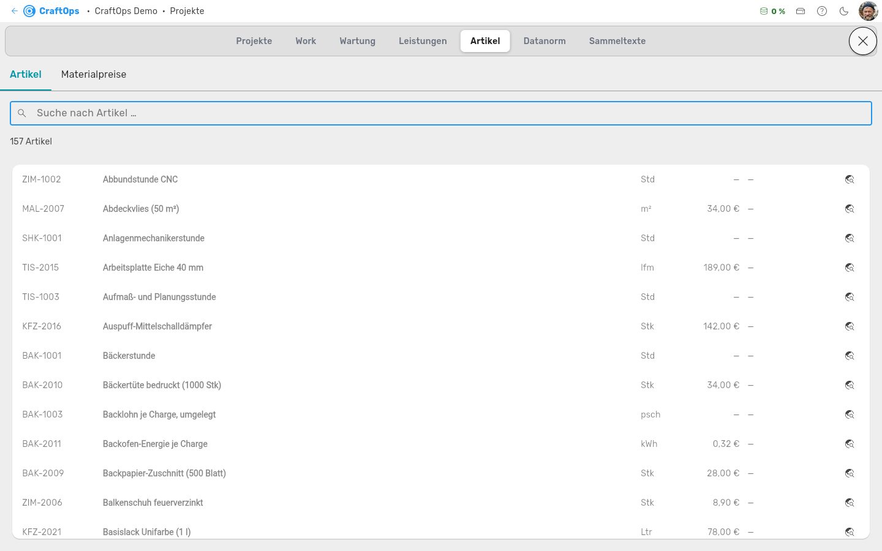Switch to the Projekte tab

(x=254, y=41)
